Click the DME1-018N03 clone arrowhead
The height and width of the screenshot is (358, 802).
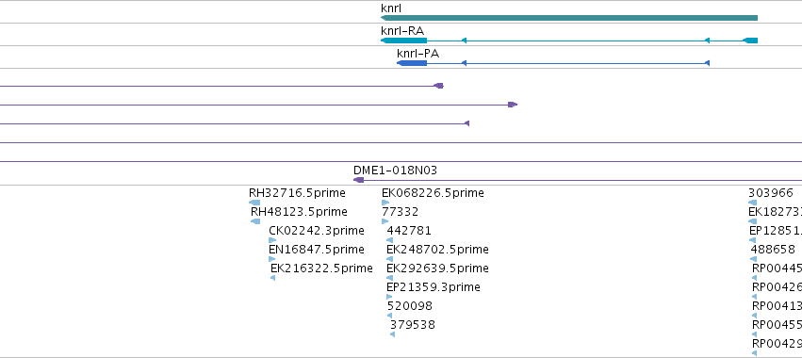(358, 180)
